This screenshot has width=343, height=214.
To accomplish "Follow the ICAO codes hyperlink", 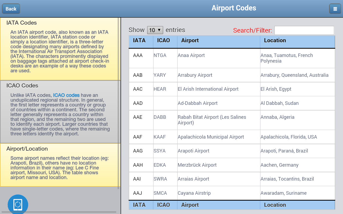I will 66,95.
